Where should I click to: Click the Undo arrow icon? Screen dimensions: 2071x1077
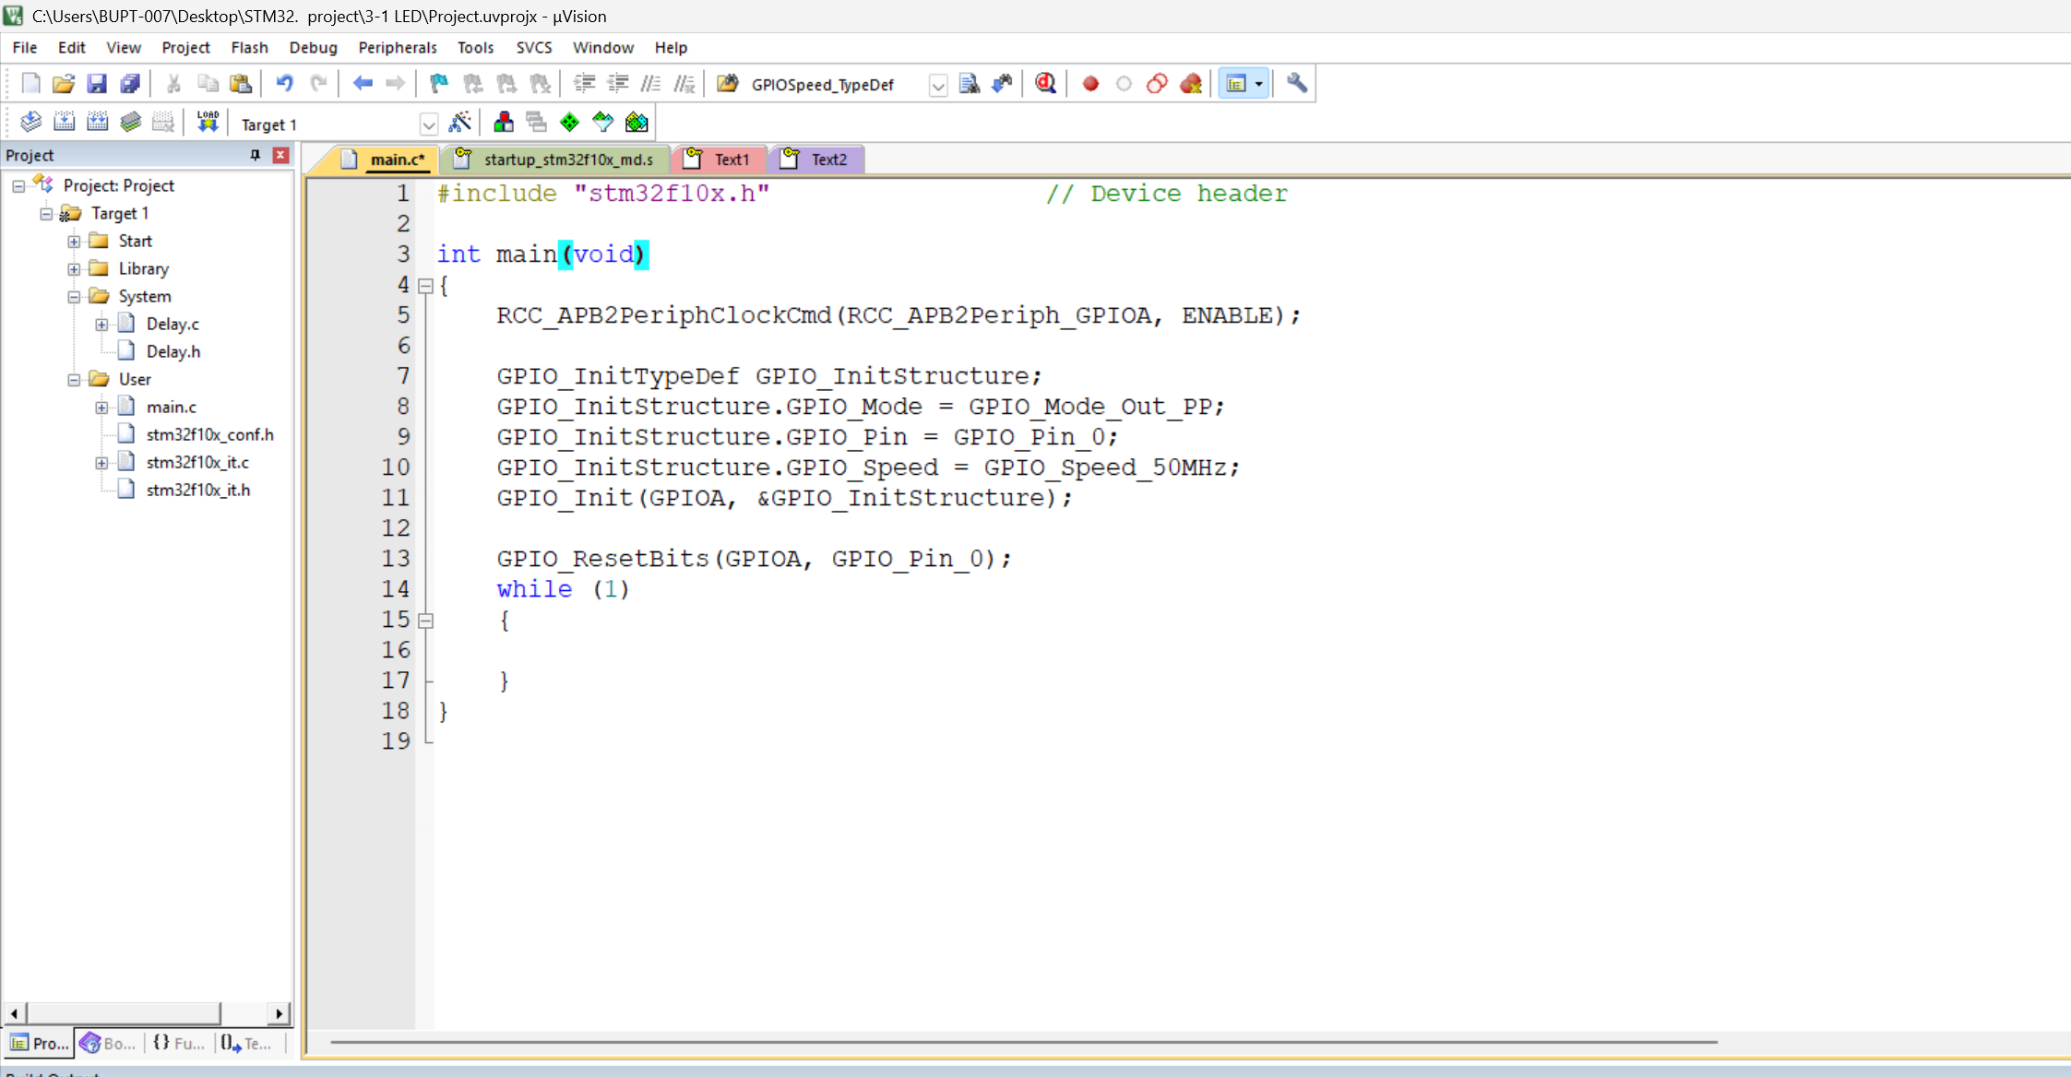pos(284,84)
